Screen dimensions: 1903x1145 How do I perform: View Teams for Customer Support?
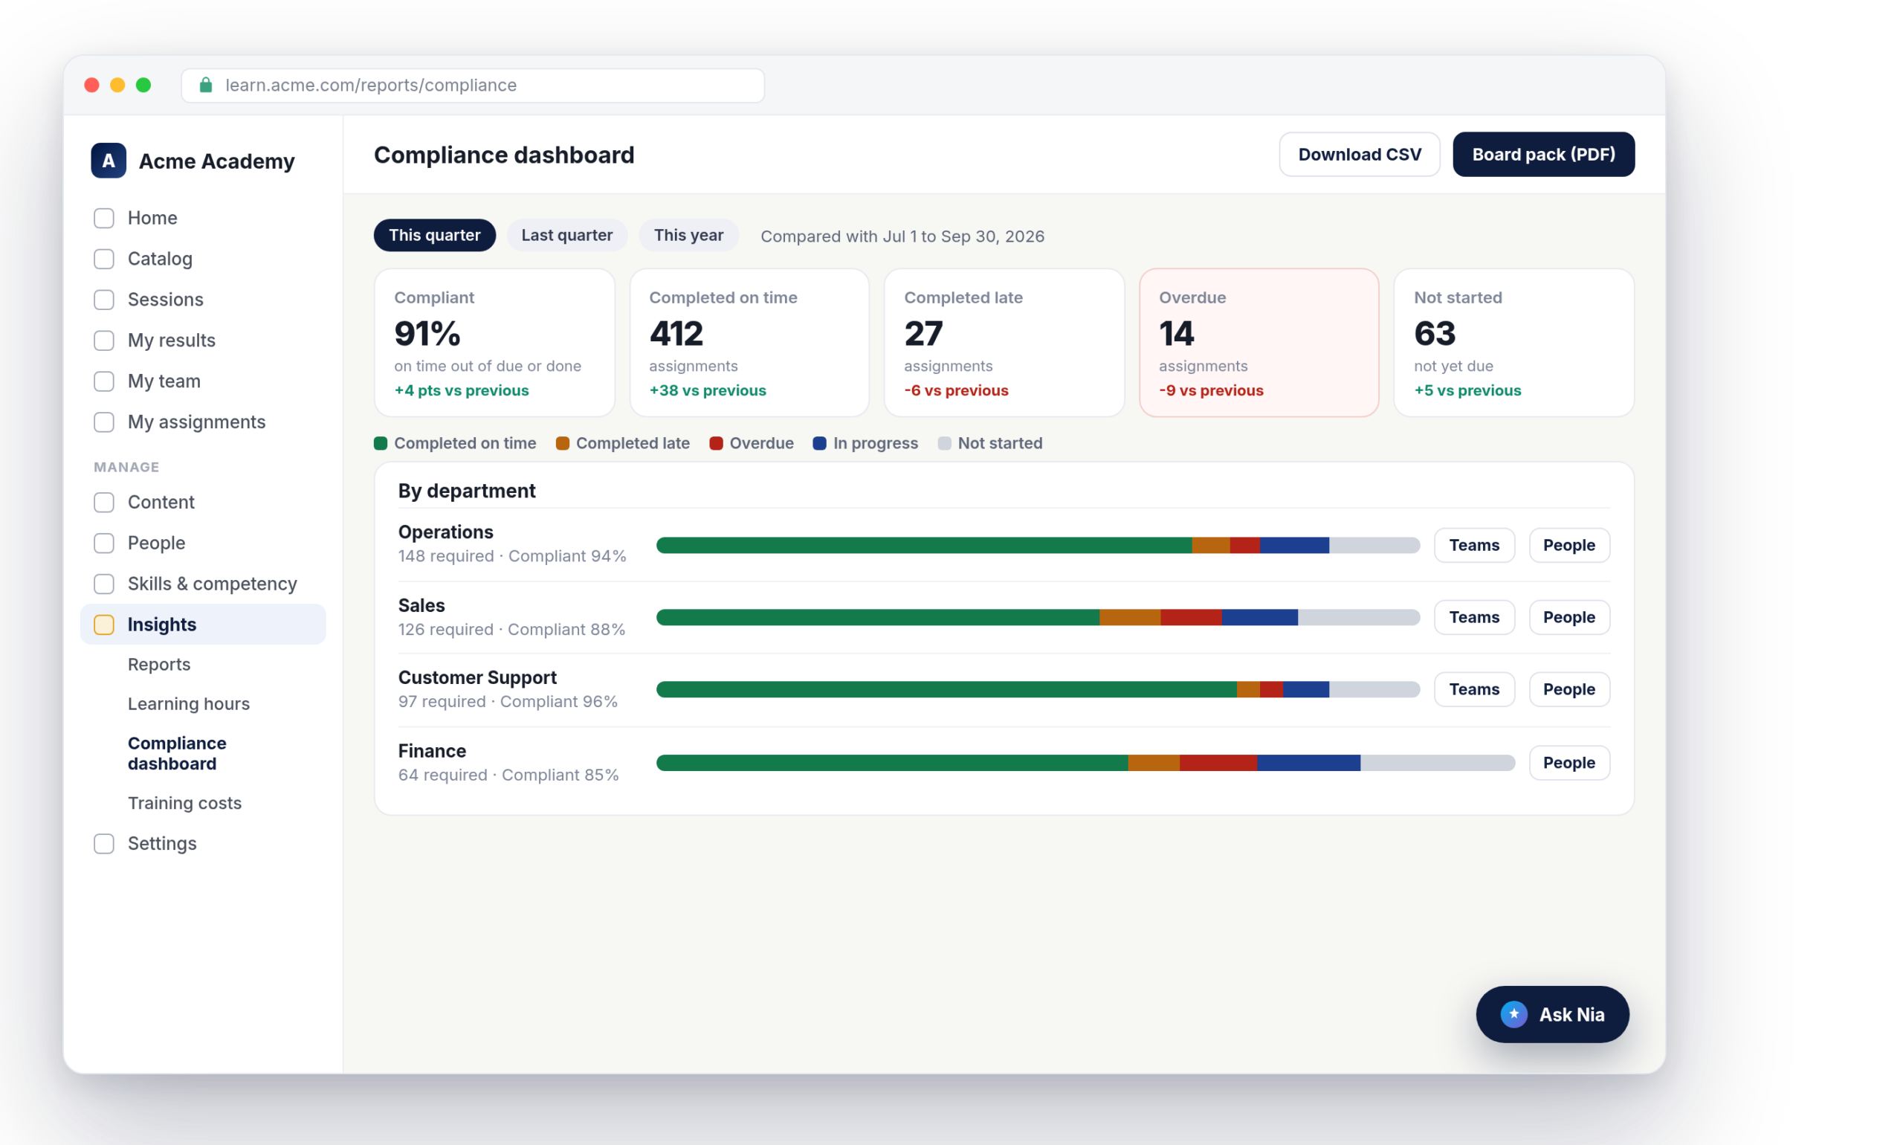(1474, 689)
